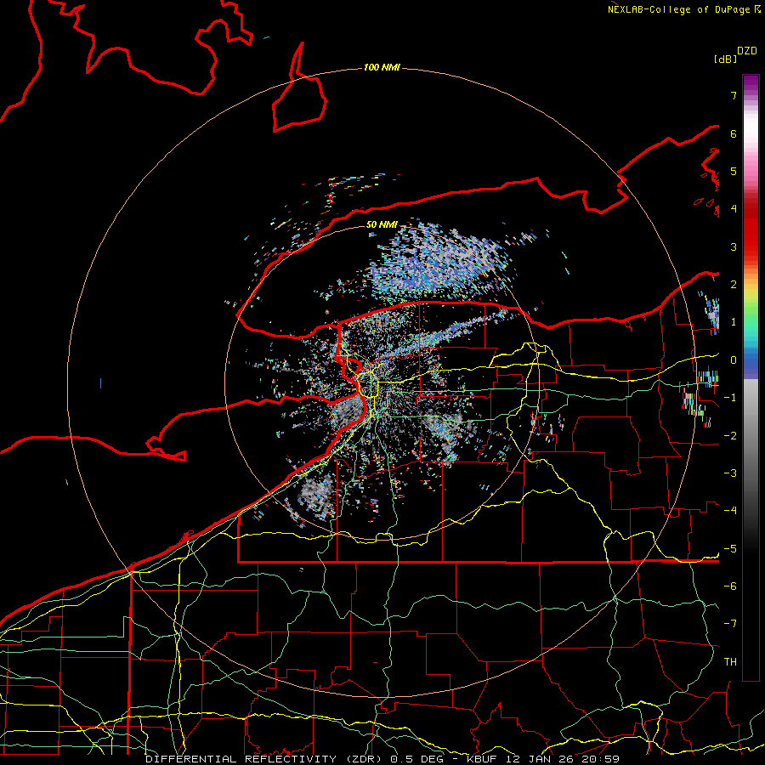Click the 3 value on color scale
The width and height of the screenshot is (765, 765).
point(734,246)
